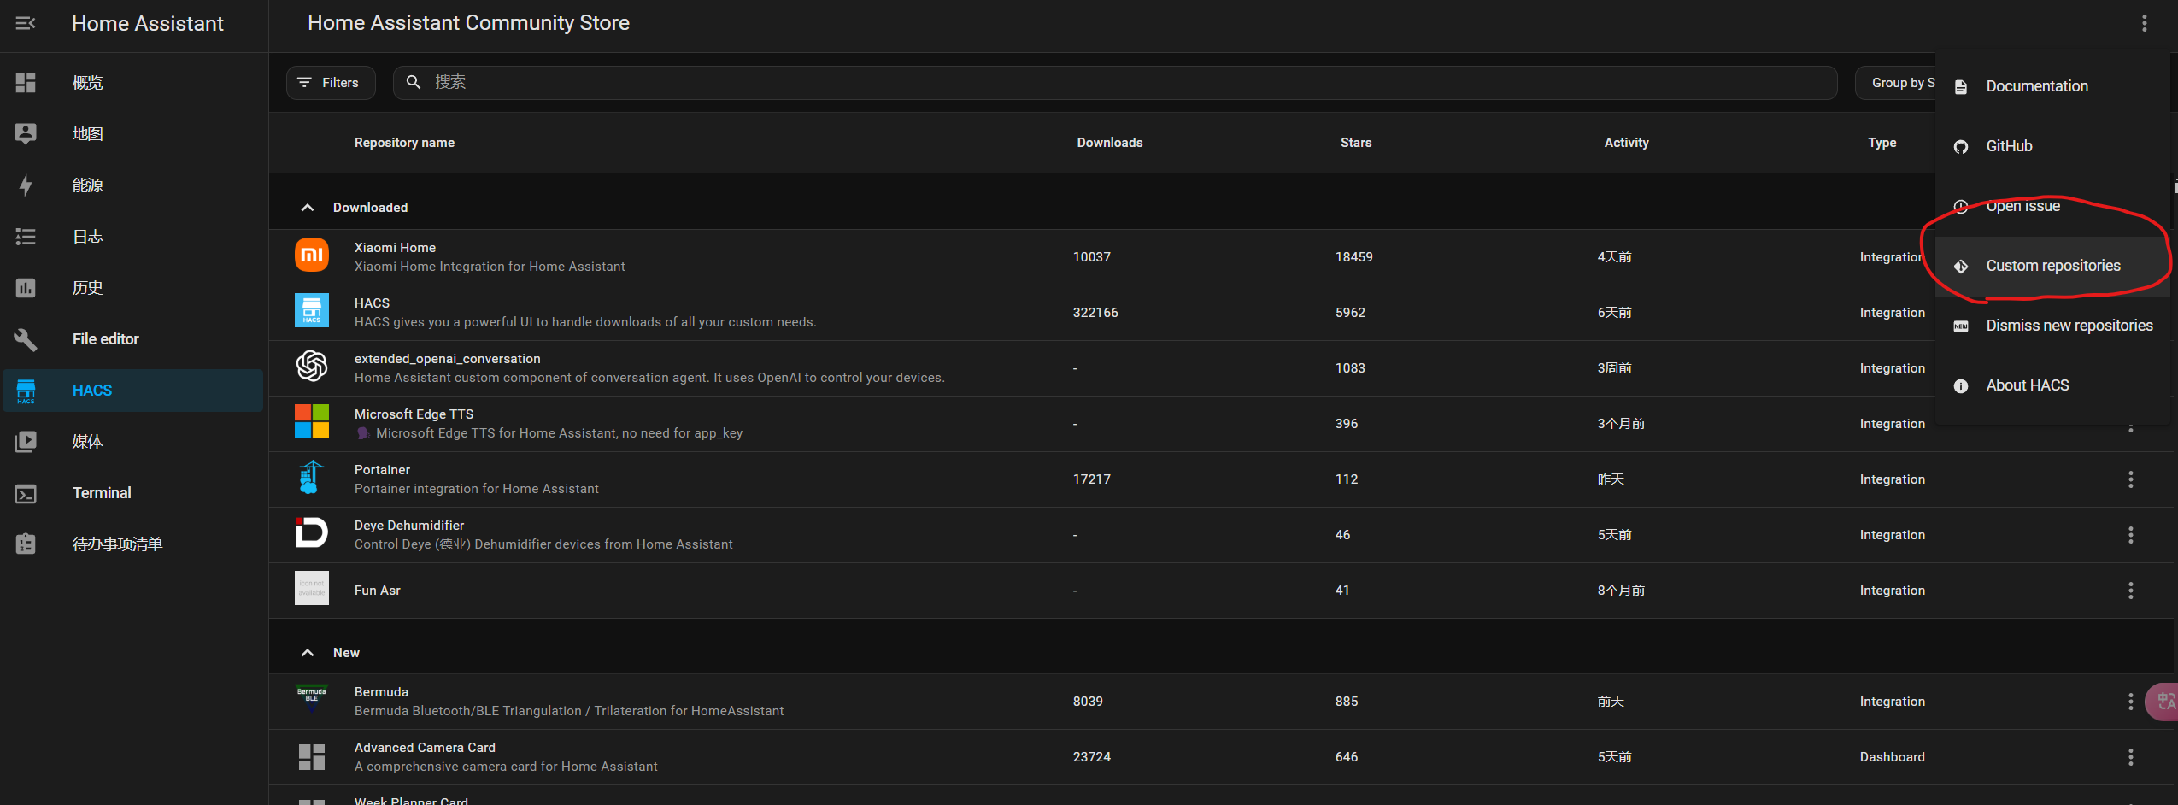Viewport: 2178px width, 805px height.
Task: Click the Terminal icon in sidebar
Action: (26, 493)
